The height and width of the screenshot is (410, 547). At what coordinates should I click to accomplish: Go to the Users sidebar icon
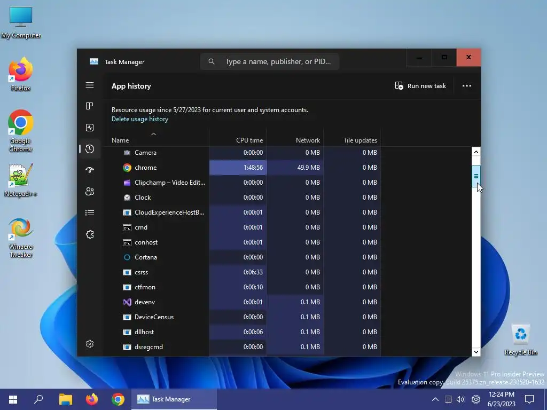(x=90, y=192)
